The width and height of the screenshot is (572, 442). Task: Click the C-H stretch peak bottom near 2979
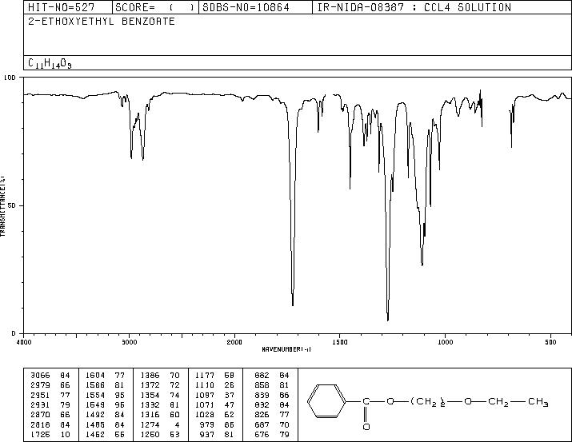click(131, 157)
